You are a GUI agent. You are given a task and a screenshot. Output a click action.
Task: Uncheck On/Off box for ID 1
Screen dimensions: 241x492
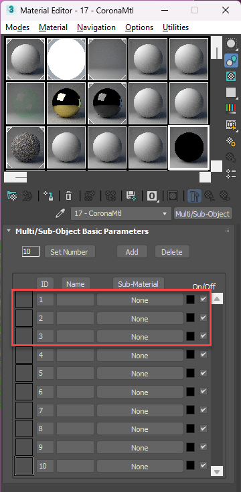pos(204,299)
